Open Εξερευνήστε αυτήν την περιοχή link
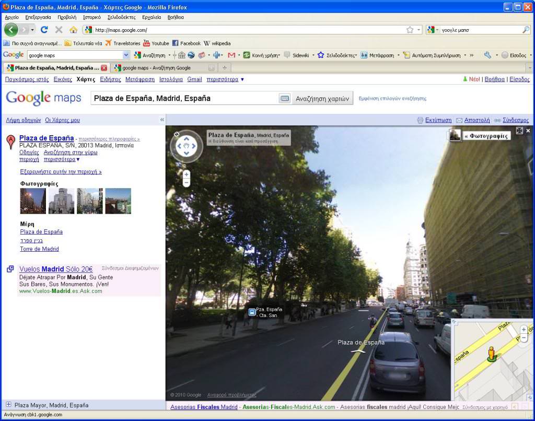This screenshot has height=421, width=535. [61, 172]
